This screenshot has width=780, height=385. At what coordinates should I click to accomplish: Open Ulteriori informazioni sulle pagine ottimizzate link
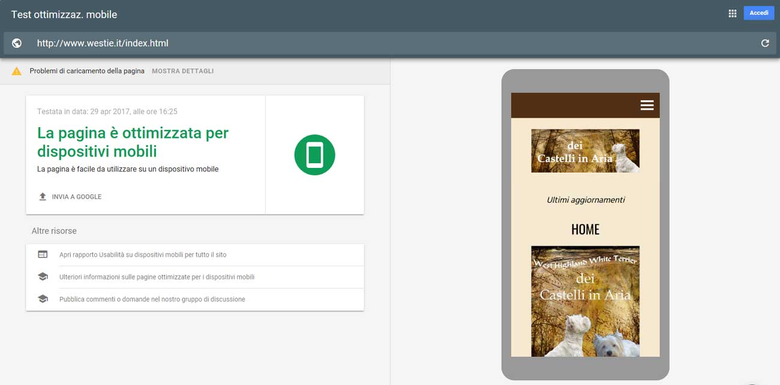(x=157, y=277)
